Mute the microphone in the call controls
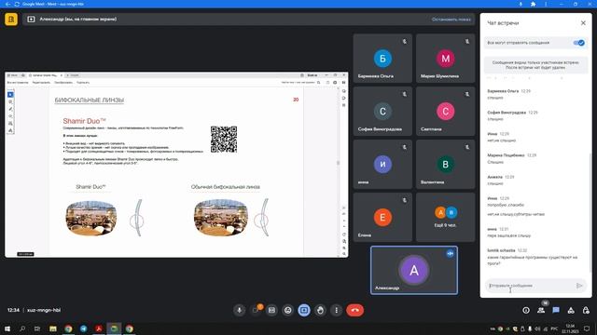The image size is (597, 335). [239, 310]
